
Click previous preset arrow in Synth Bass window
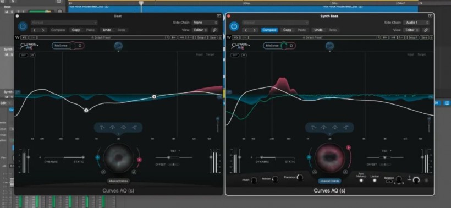pyautogui.click(x=246, y=30)
